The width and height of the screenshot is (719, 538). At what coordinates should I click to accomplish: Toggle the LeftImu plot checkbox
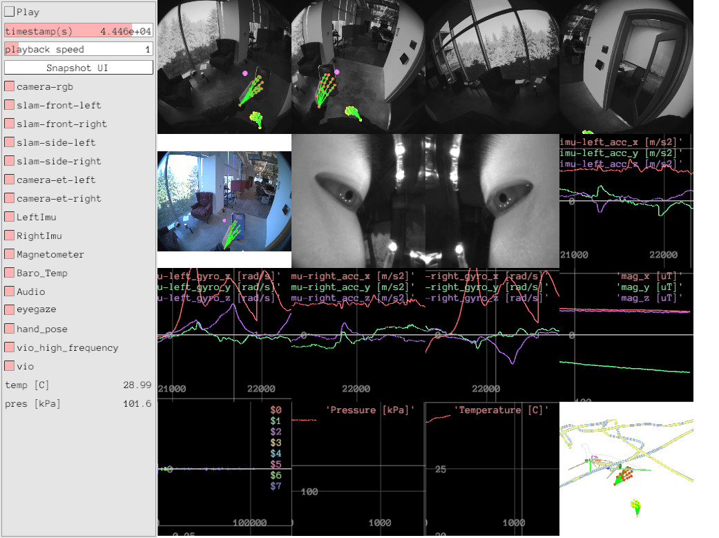[x=10, y=217]
